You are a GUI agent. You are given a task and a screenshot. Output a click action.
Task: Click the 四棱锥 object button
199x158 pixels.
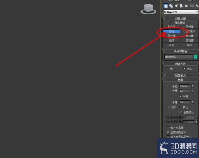point(189,41)
